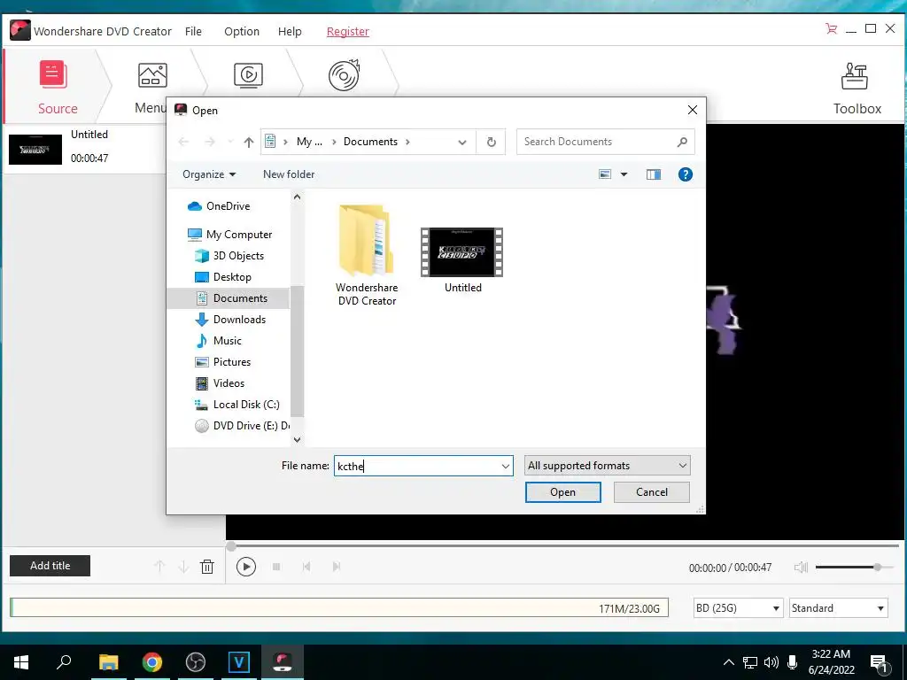Open Windows Start menu
The image size is (907, 680).
pos(21,662)
